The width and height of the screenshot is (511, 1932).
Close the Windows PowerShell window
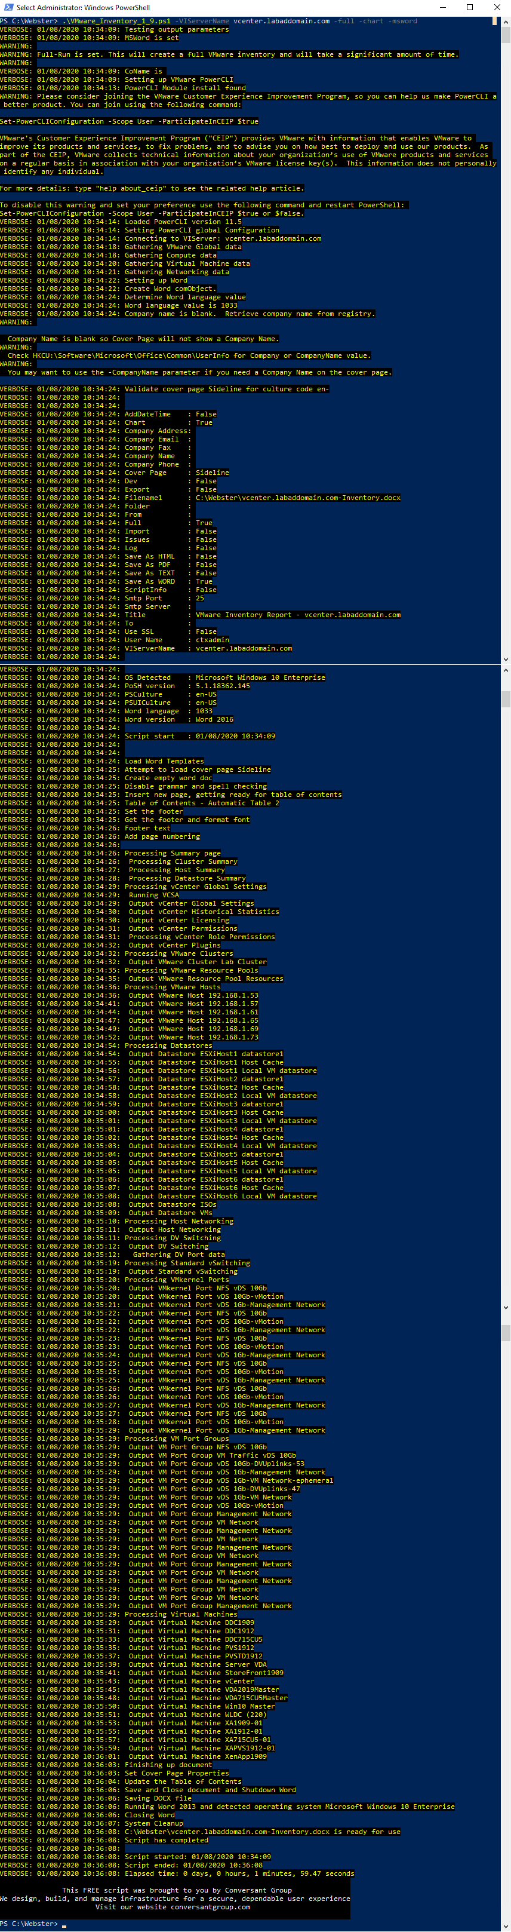(497, 8)
